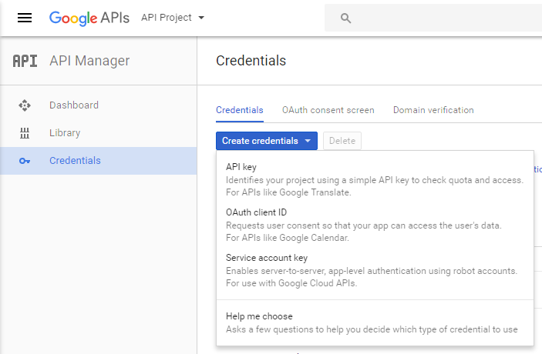
Task: Click the API Manager logo icon
Action: [x=25, y=62]
